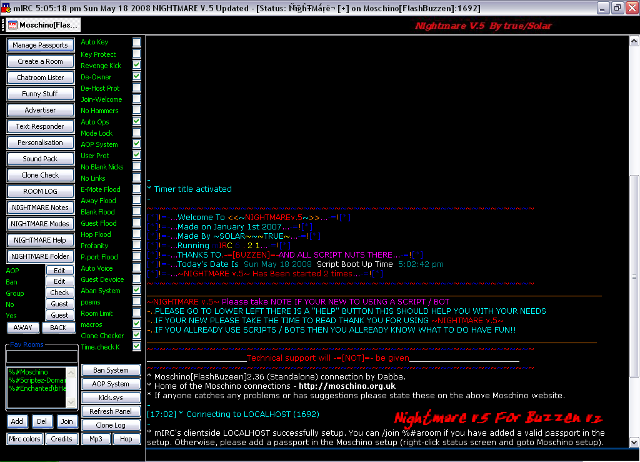
Task: Toggle Join-Welcome checkbox
Action: [x=137, y=98]
